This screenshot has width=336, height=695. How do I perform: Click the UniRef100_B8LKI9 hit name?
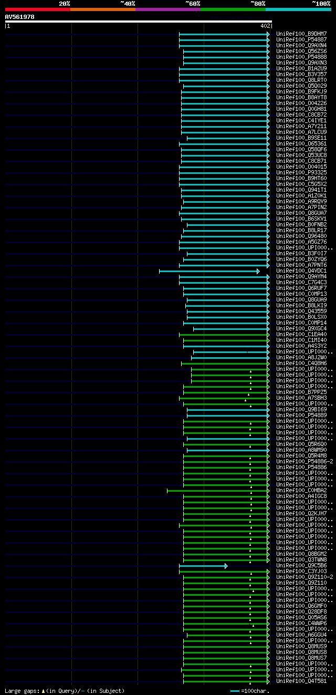(x=301, y=305)
